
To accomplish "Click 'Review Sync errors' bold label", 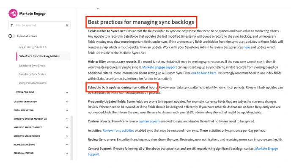I will tap(102, 140).
